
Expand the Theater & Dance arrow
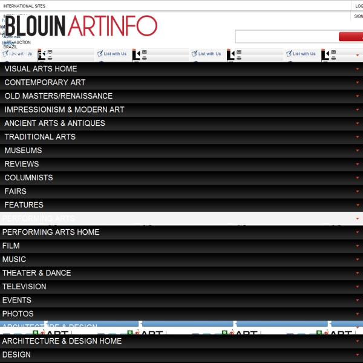click(358, 273)
